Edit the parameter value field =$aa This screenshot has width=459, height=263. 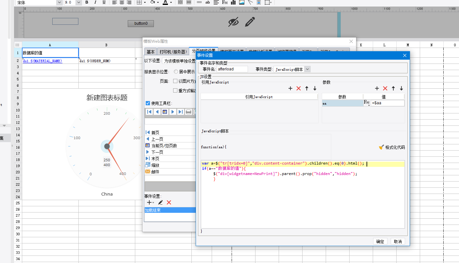click(387, 103)
